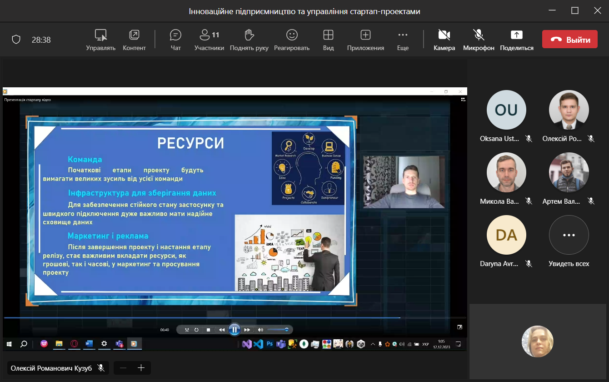Toggle Поднять руку to raise hand
609x382 pixels.
point(249,40)
